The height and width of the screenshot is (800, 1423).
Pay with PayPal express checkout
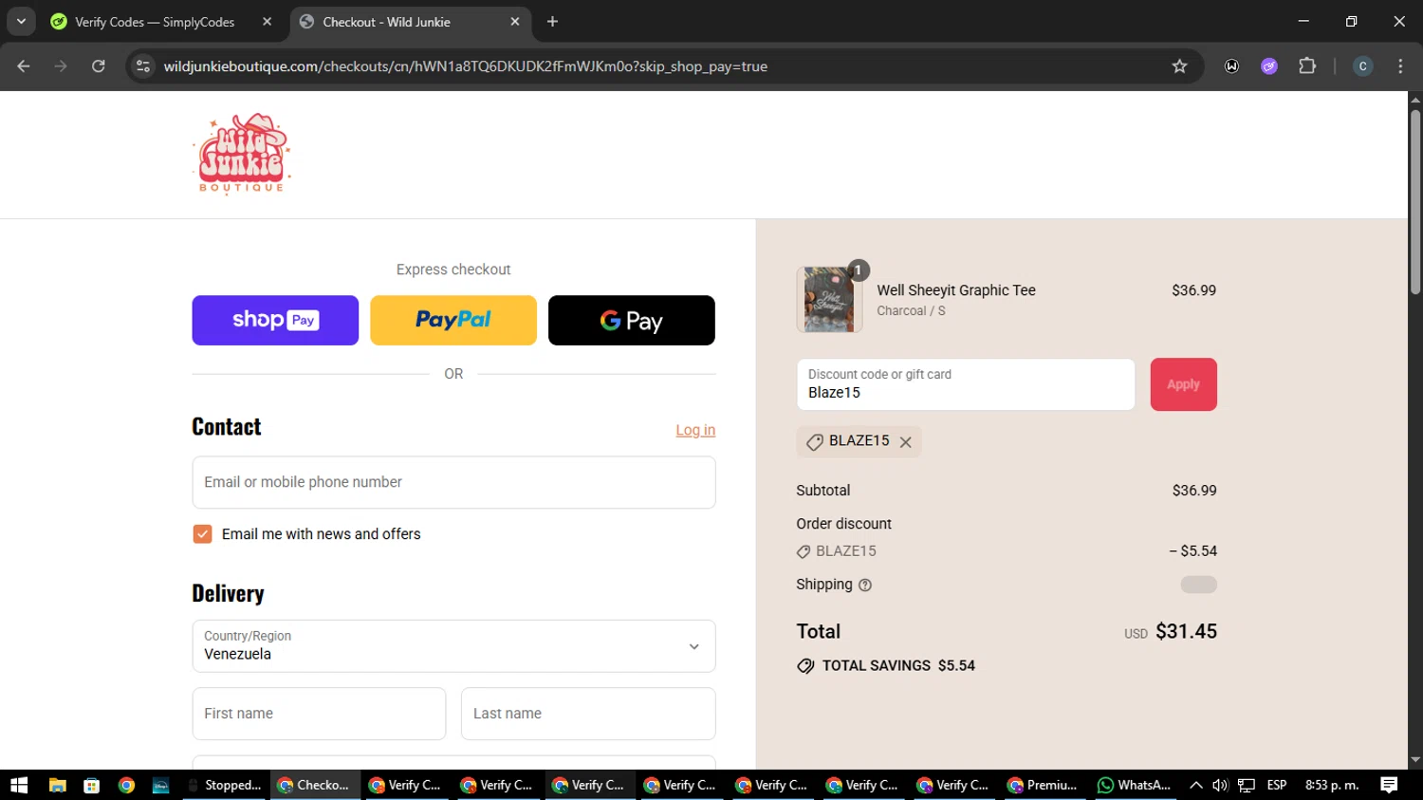453,321
